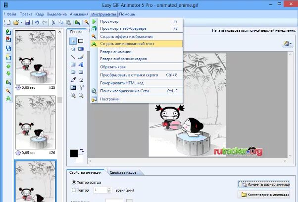Save the animation with the floppy icon
Viewport: 298px width, 202px height.
28,22
